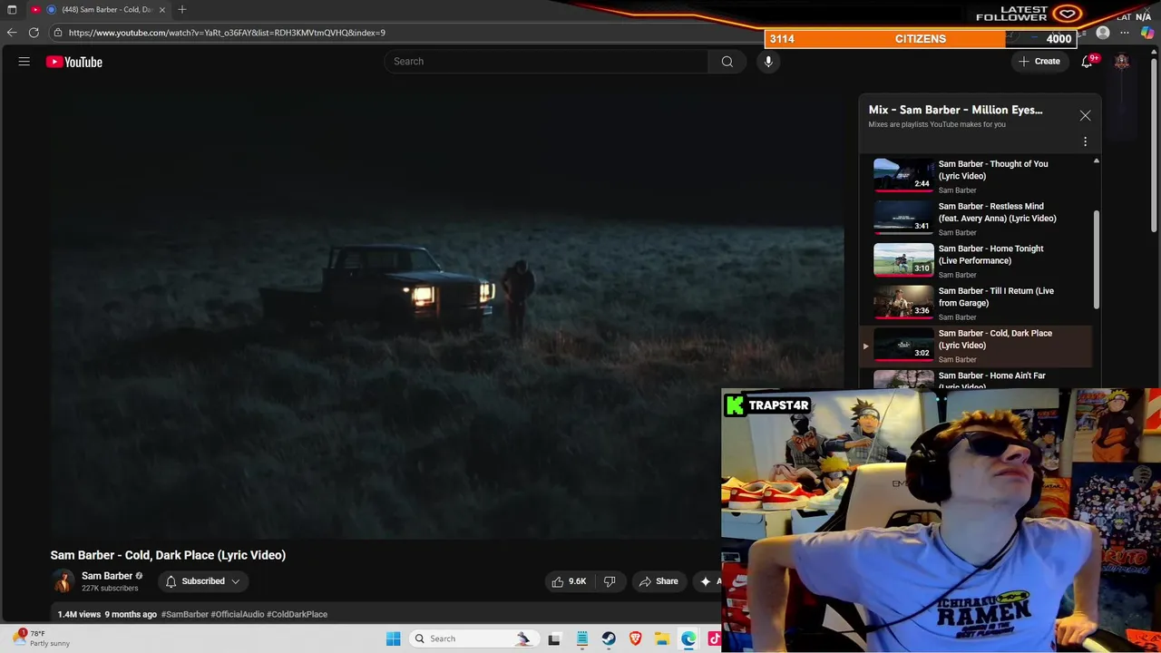Go back using the browser back arrow

pos(12,33)
